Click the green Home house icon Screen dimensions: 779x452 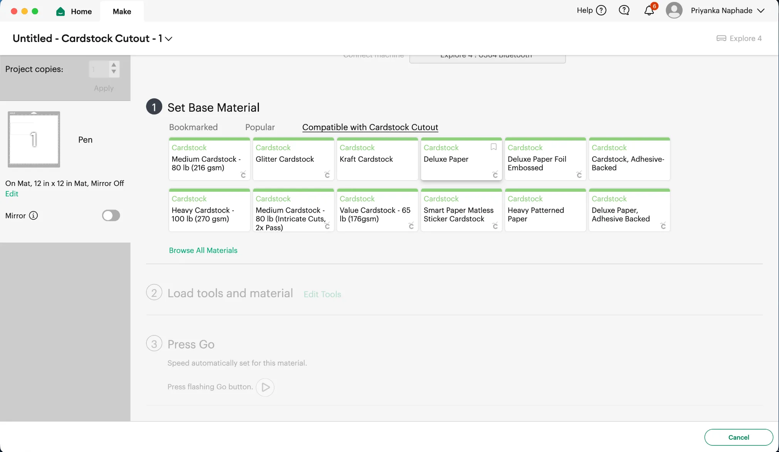tap(60, 12)
